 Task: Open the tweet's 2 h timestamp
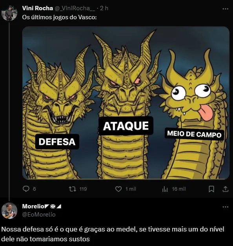click(104, 8)
